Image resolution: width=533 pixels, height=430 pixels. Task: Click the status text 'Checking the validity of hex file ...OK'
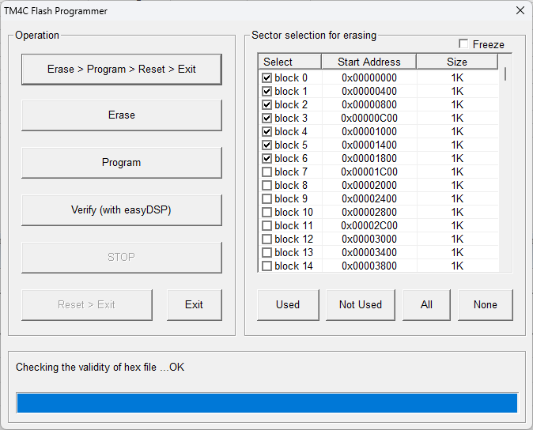100,368
